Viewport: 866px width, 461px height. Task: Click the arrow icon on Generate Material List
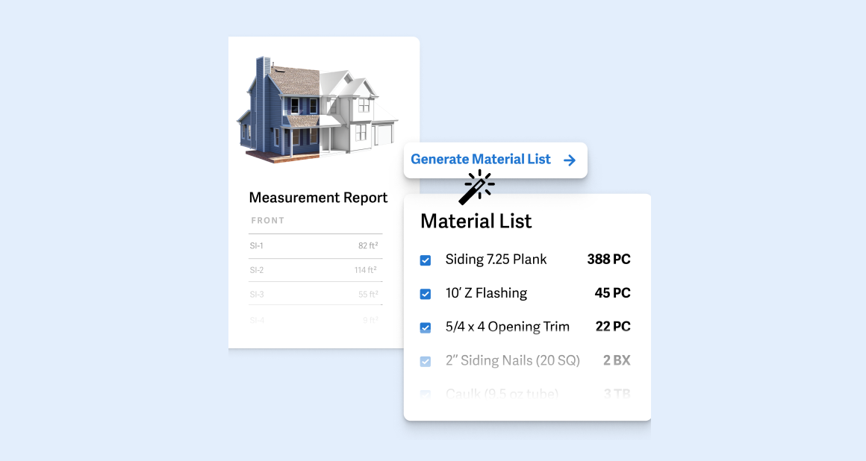[x=570, y=159]
